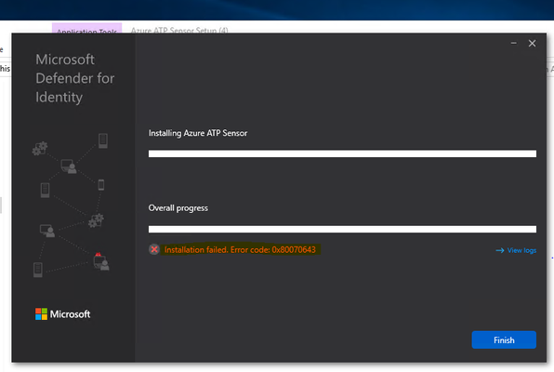Viewport: 554px width, 372px height.
Task: Click the server icon at top right of graphic
Action: pos(103,140)
